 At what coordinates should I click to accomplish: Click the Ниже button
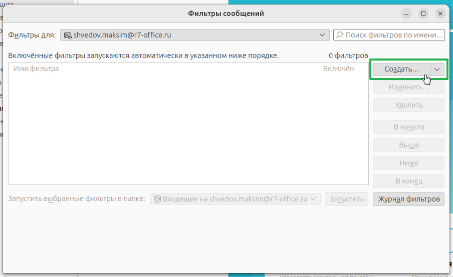click(408, 163)
